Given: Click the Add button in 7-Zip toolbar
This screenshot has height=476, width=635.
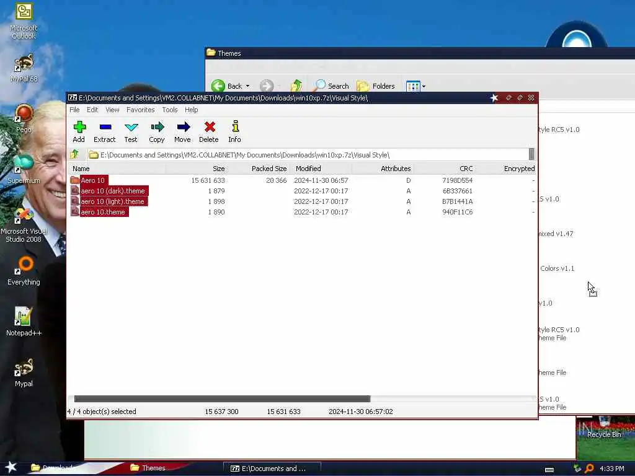Looking at the screenshot, I should pos(79,132).
